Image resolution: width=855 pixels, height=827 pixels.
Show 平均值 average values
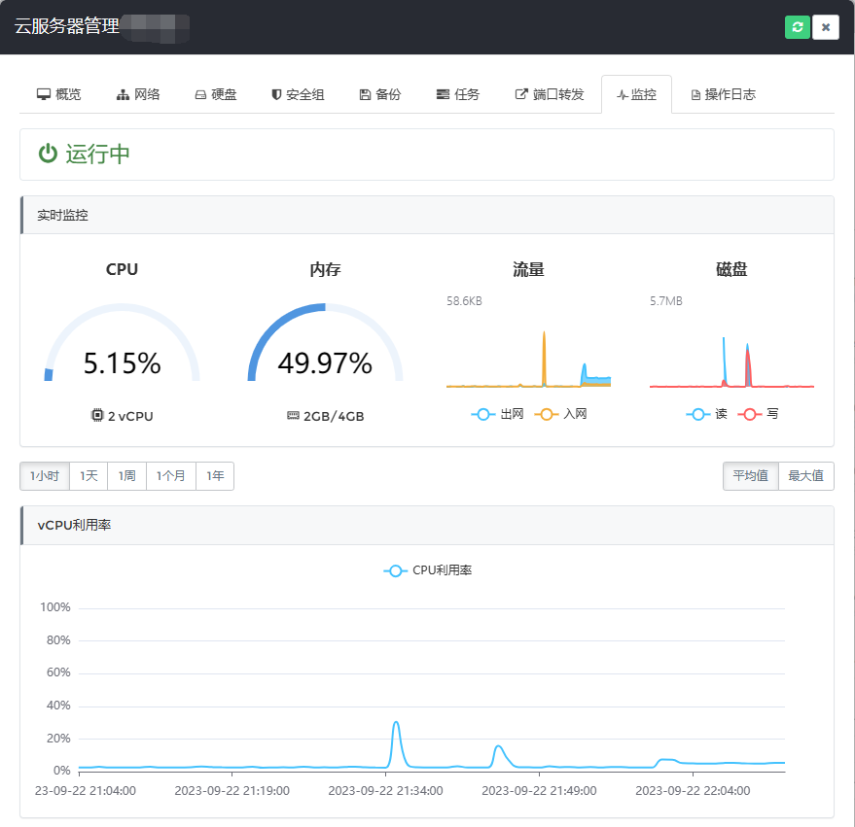click(750, 476)
